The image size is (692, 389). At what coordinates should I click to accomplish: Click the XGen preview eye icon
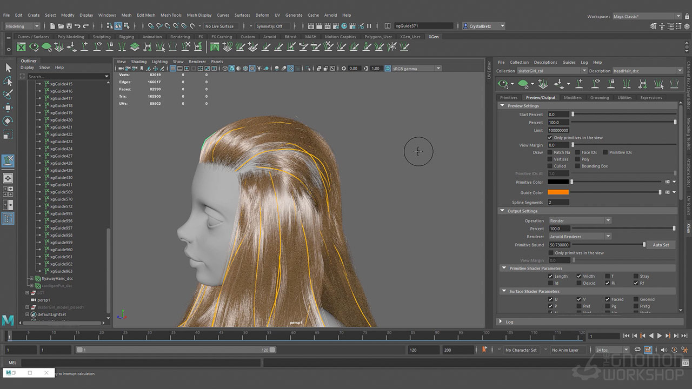(503, 83)
